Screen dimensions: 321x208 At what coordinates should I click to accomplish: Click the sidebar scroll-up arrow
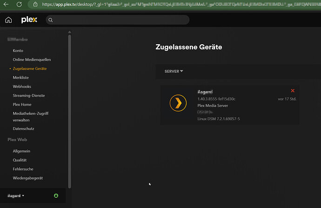tap(70, 32)
